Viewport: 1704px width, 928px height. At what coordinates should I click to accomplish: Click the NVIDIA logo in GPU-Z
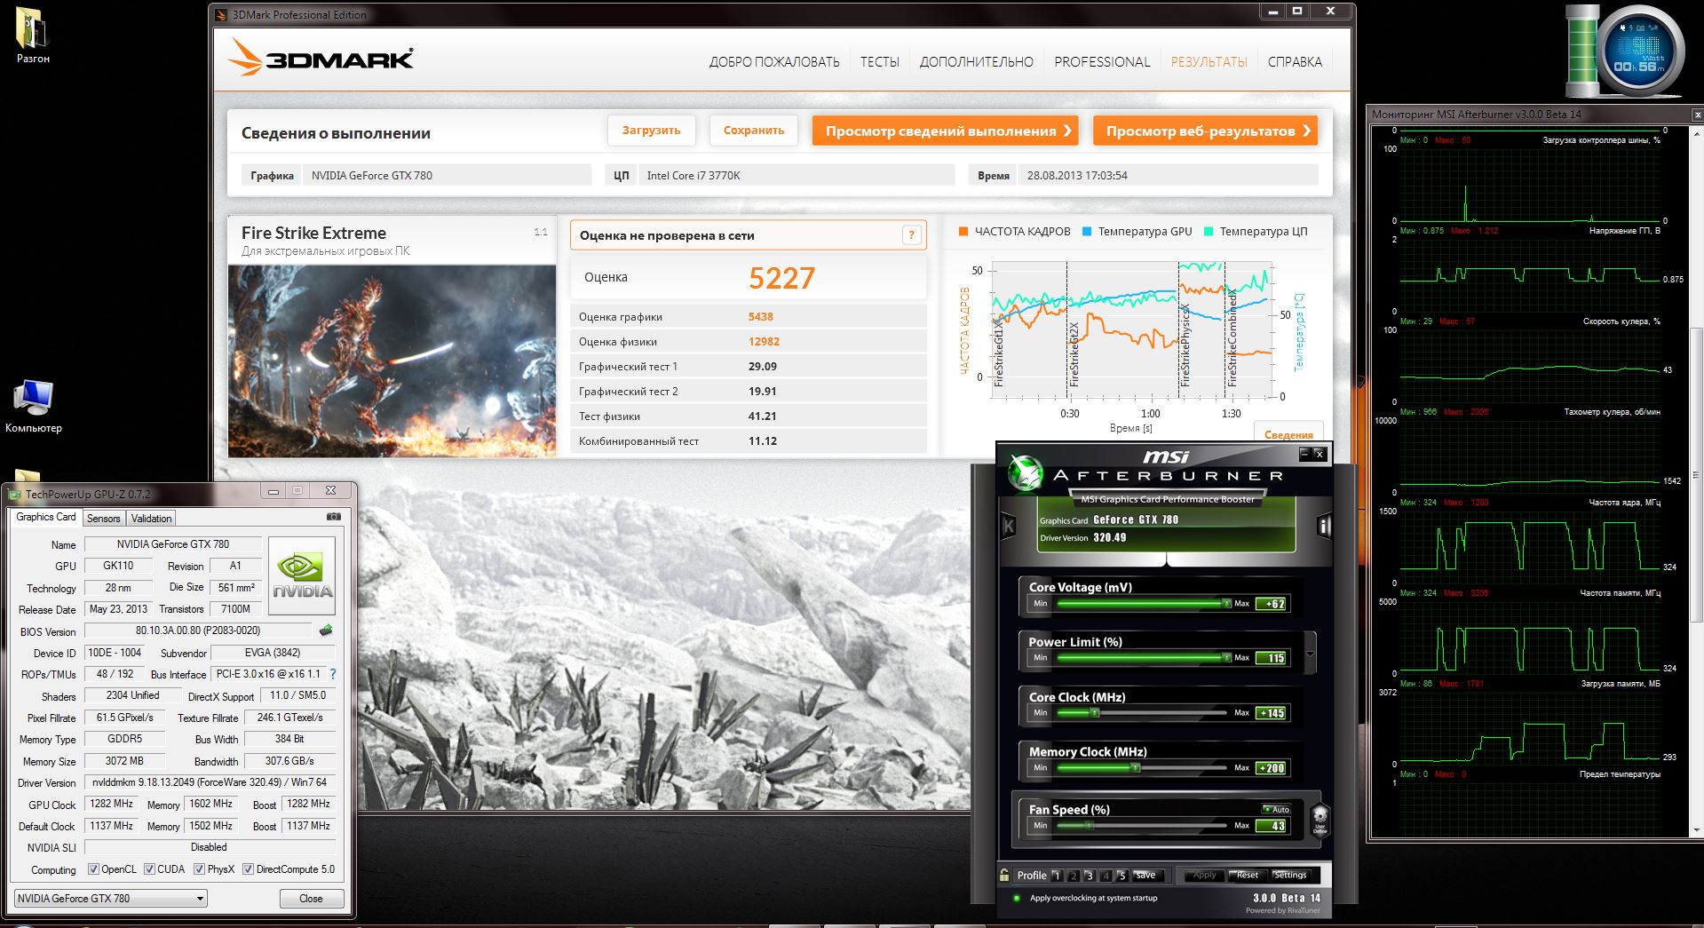(x=302, y=575)
